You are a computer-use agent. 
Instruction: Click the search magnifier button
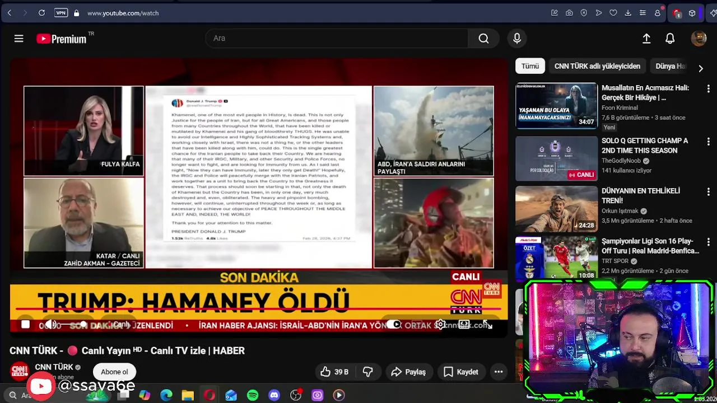tap(483, 38)
